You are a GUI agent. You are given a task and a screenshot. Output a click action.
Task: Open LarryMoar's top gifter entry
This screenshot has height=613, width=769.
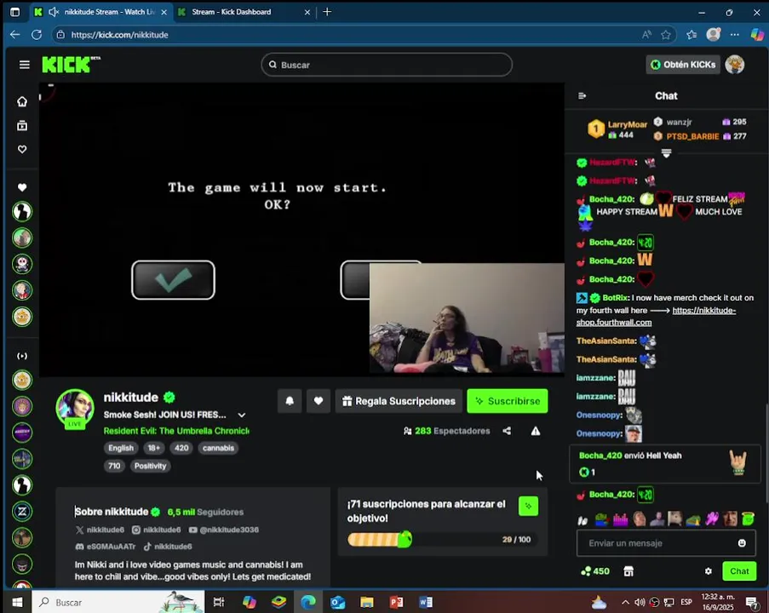coord(617,129)
